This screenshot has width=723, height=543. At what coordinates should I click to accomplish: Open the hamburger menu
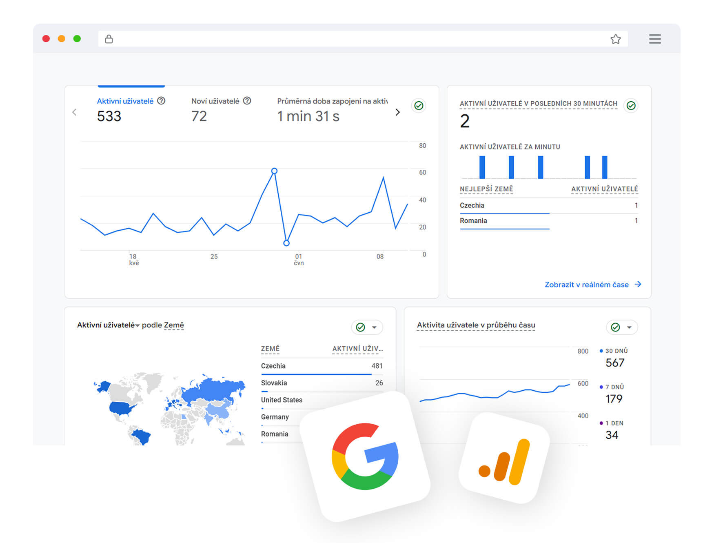tap(655, 39)
